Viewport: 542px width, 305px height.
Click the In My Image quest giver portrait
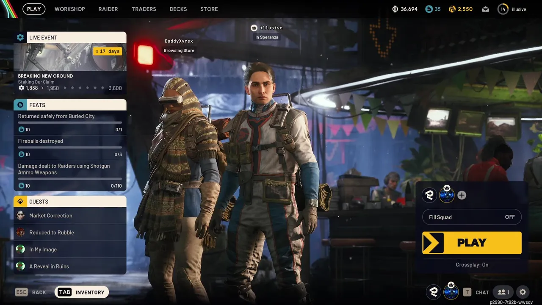tap(20, 250)
